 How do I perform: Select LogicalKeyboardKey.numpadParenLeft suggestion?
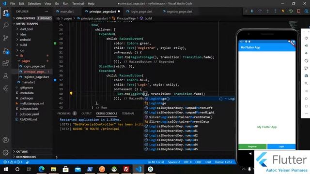click(x=189, y=108)
